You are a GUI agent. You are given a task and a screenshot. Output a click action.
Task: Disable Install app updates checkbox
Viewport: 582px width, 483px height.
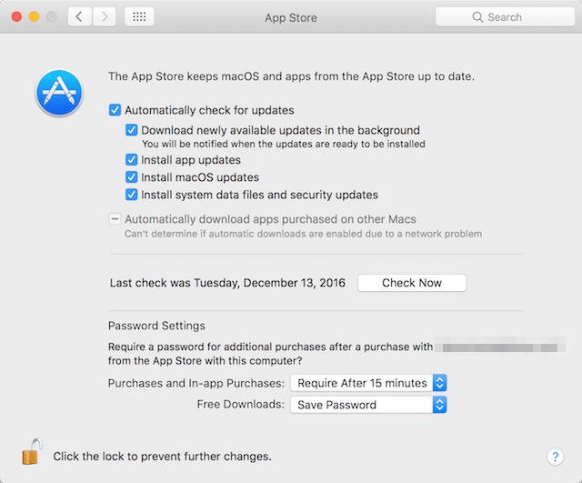(x=132, y=160)
